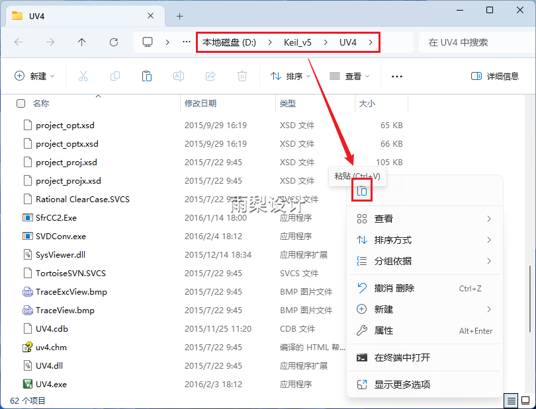Screen dimensions: 536x409
Task: Sort by the 名称 column header
Action: (41, 104)
